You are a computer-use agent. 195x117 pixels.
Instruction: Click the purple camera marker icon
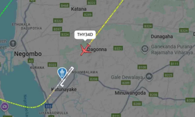click(4, 107)
